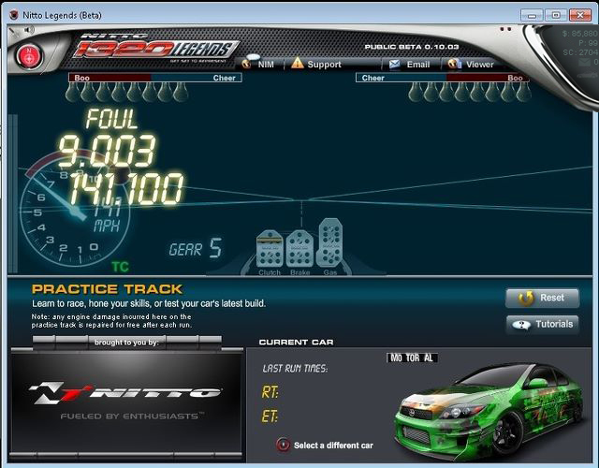Click the GEAR 5 indicator
The width and height of the screenshot is (599, 468).
click(196, 248)
